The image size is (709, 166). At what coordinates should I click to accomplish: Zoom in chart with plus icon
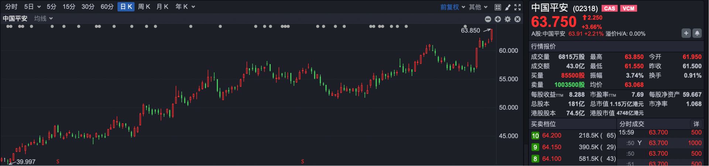click(x=498, y=19)
